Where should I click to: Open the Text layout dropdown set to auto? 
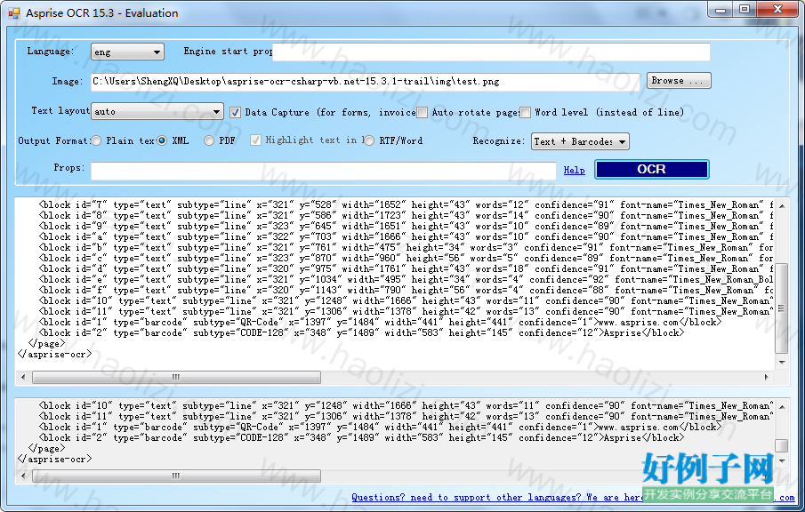pos(157,111)
